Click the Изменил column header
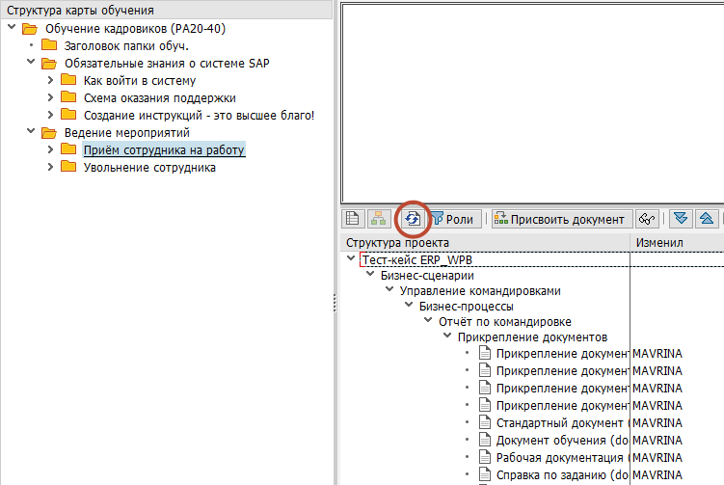 pos(677,243)
